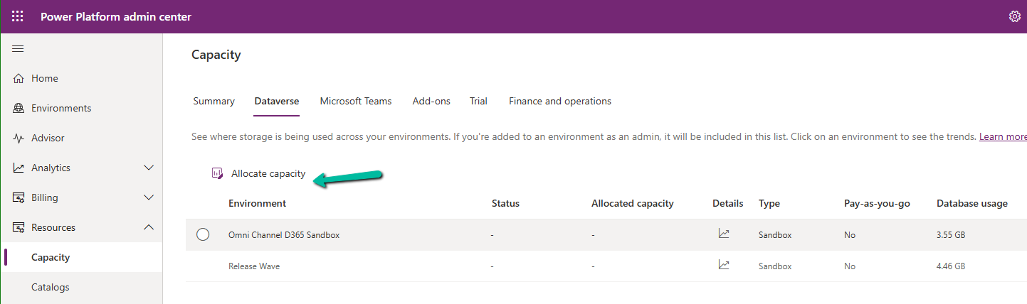
Task: Click Allocated capacity column header
Action: pos(632,203)
